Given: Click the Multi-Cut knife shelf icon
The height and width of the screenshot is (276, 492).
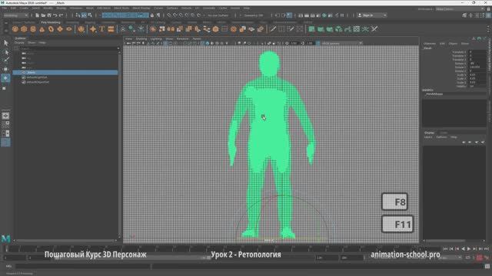Looking at the screenshot, I should point(273,29).
